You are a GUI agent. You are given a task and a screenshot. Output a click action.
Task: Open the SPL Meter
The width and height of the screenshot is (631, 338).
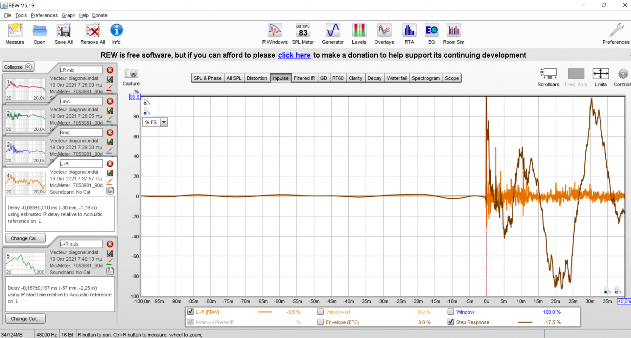[x=303, y=33]
